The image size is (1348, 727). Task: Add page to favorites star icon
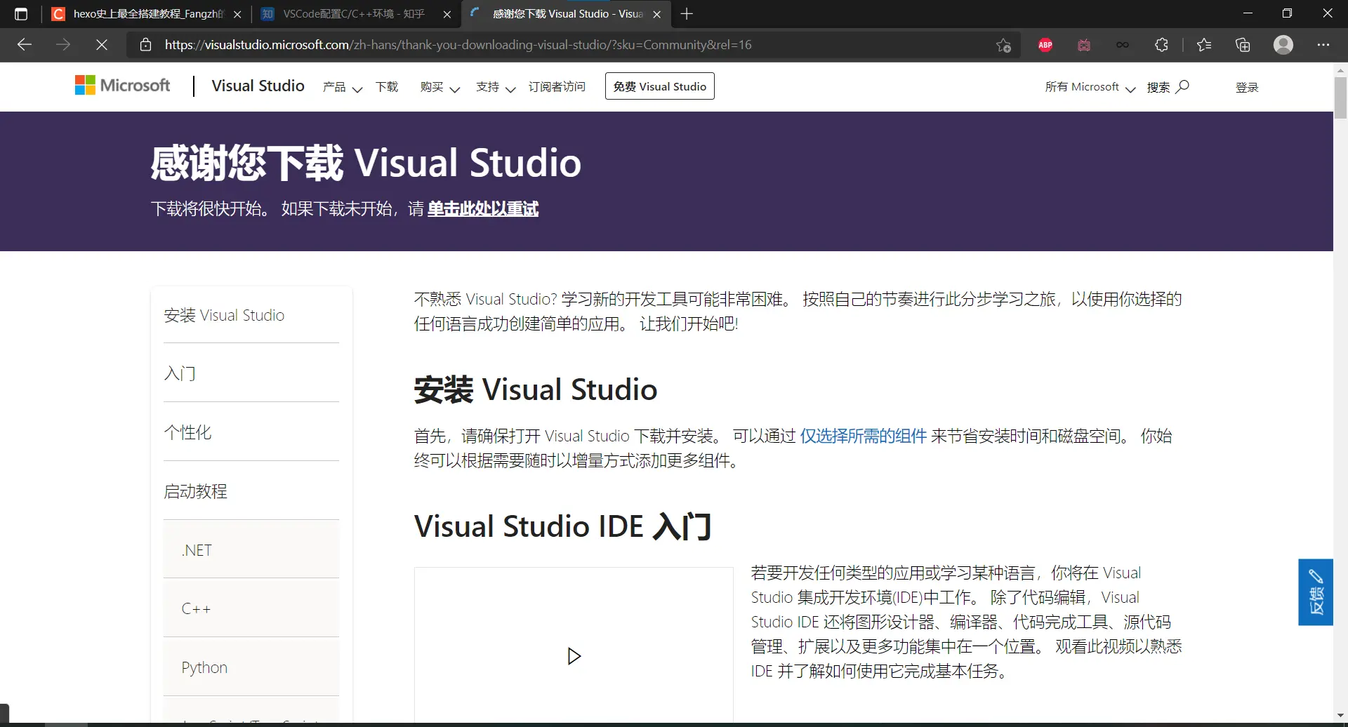[1003, 45]
